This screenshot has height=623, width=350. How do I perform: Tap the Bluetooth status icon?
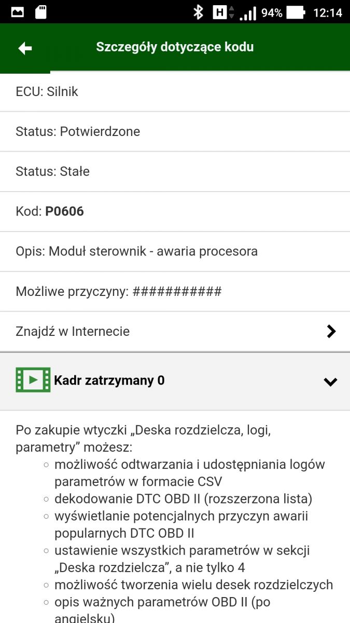(x=198, y=12)
